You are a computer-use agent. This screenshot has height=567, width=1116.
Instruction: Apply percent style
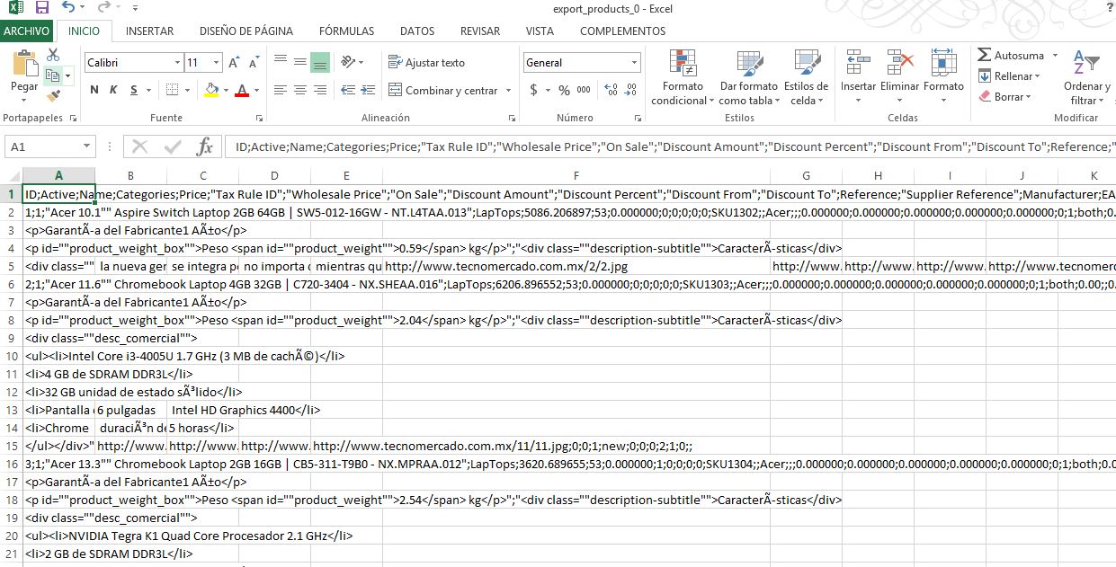click(x=564, y=90)
